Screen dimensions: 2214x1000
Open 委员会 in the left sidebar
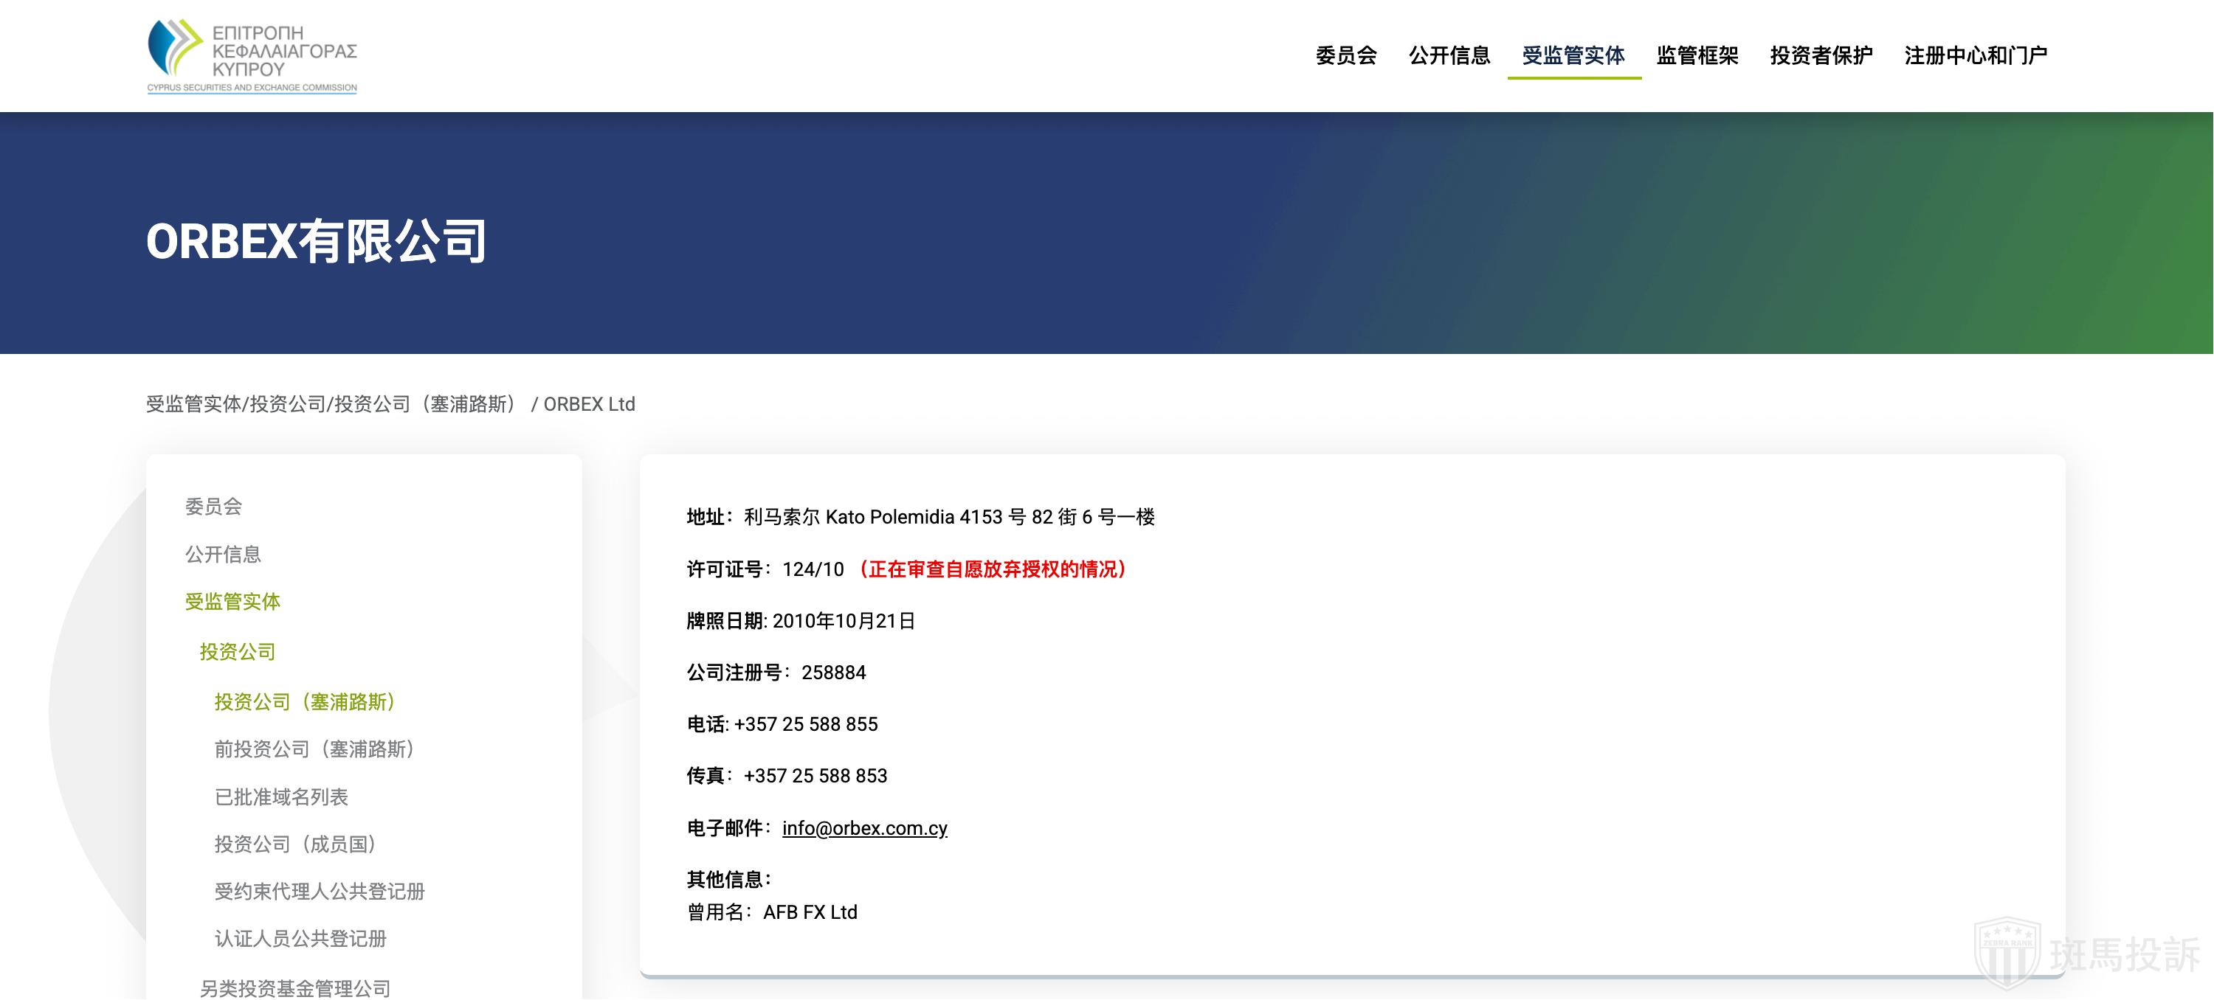[x=213, y=507]
